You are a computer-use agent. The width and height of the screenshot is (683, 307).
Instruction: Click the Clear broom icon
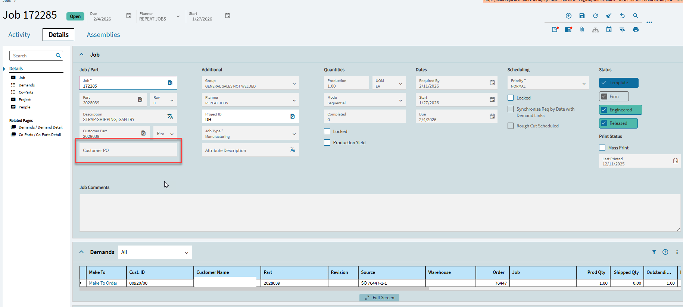pos(609,16)
